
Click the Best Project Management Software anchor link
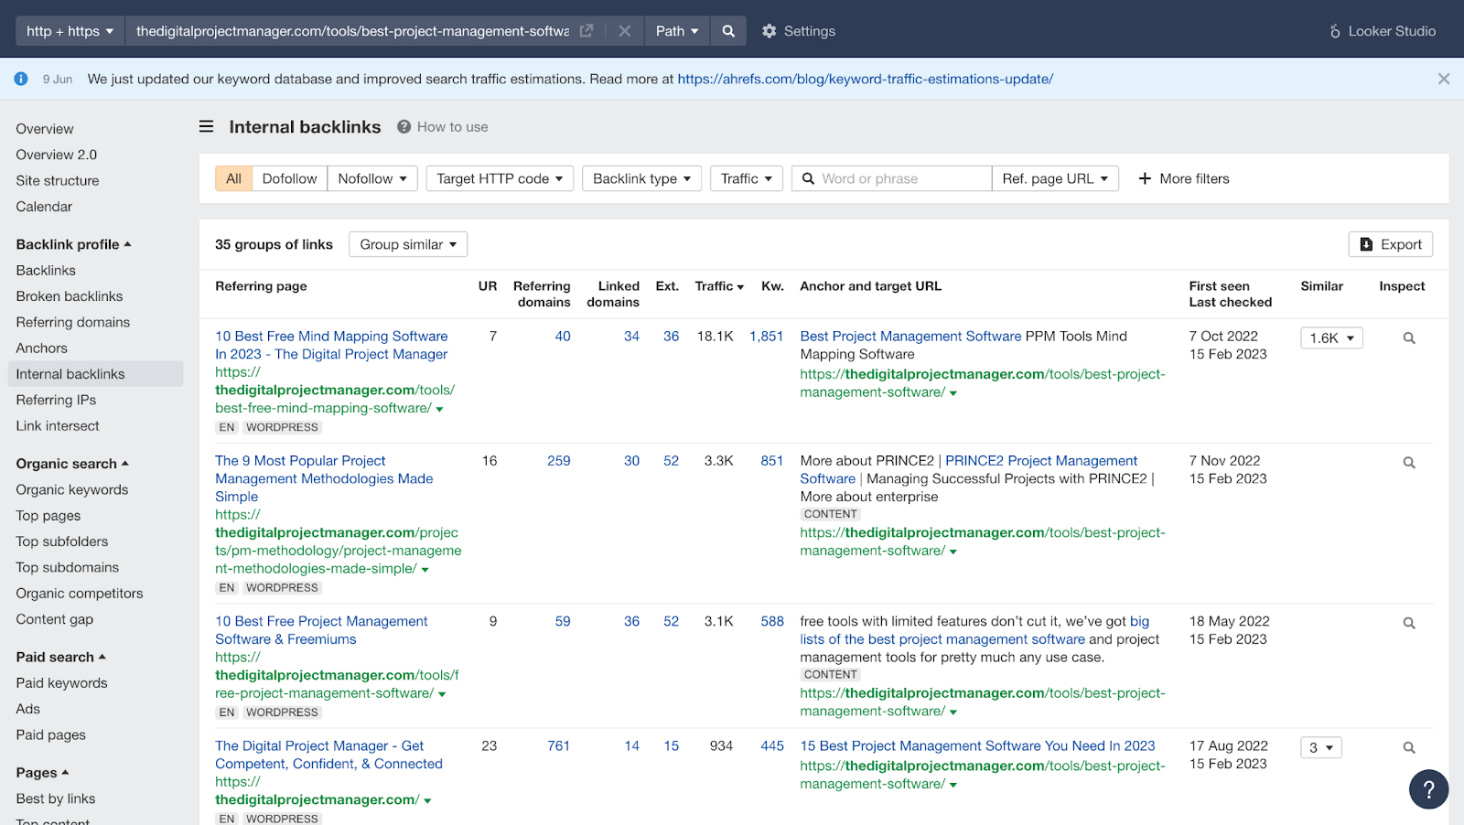click(x=910, y=337)
